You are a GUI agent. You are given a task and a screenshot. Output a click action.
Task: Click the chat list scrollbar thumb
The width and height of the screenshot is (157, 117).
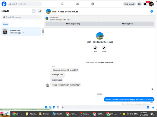click(43, 31)
